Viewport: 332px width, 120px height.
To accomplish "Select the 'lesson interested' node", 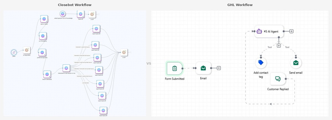I will coord(47,74).
